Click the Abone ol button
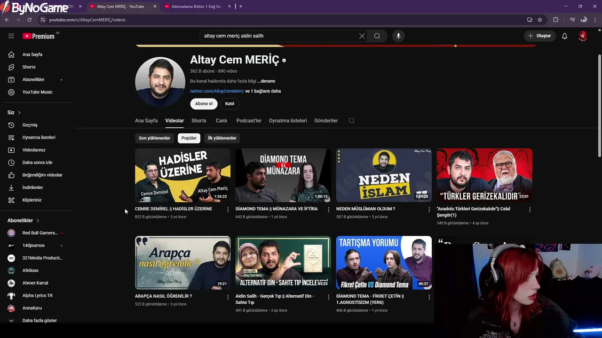 point(204,104)
